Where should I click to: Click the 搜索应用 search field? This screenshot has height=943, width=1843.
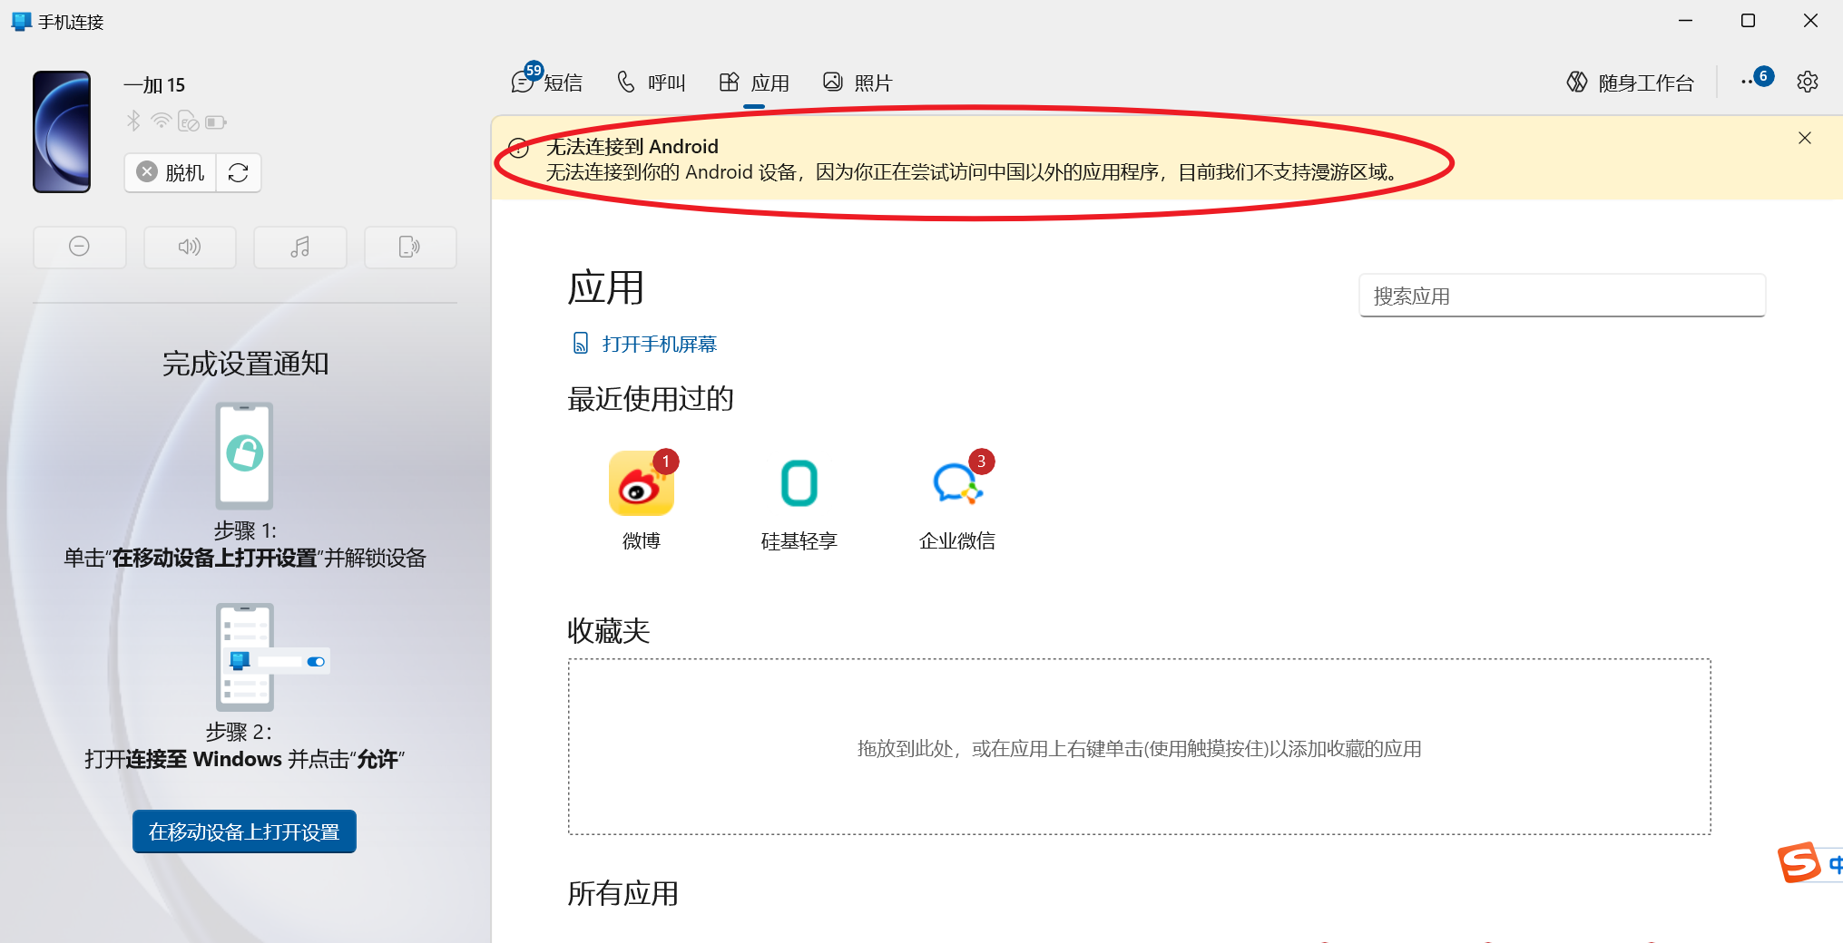pyautogui.click(x=1562, y=296)
